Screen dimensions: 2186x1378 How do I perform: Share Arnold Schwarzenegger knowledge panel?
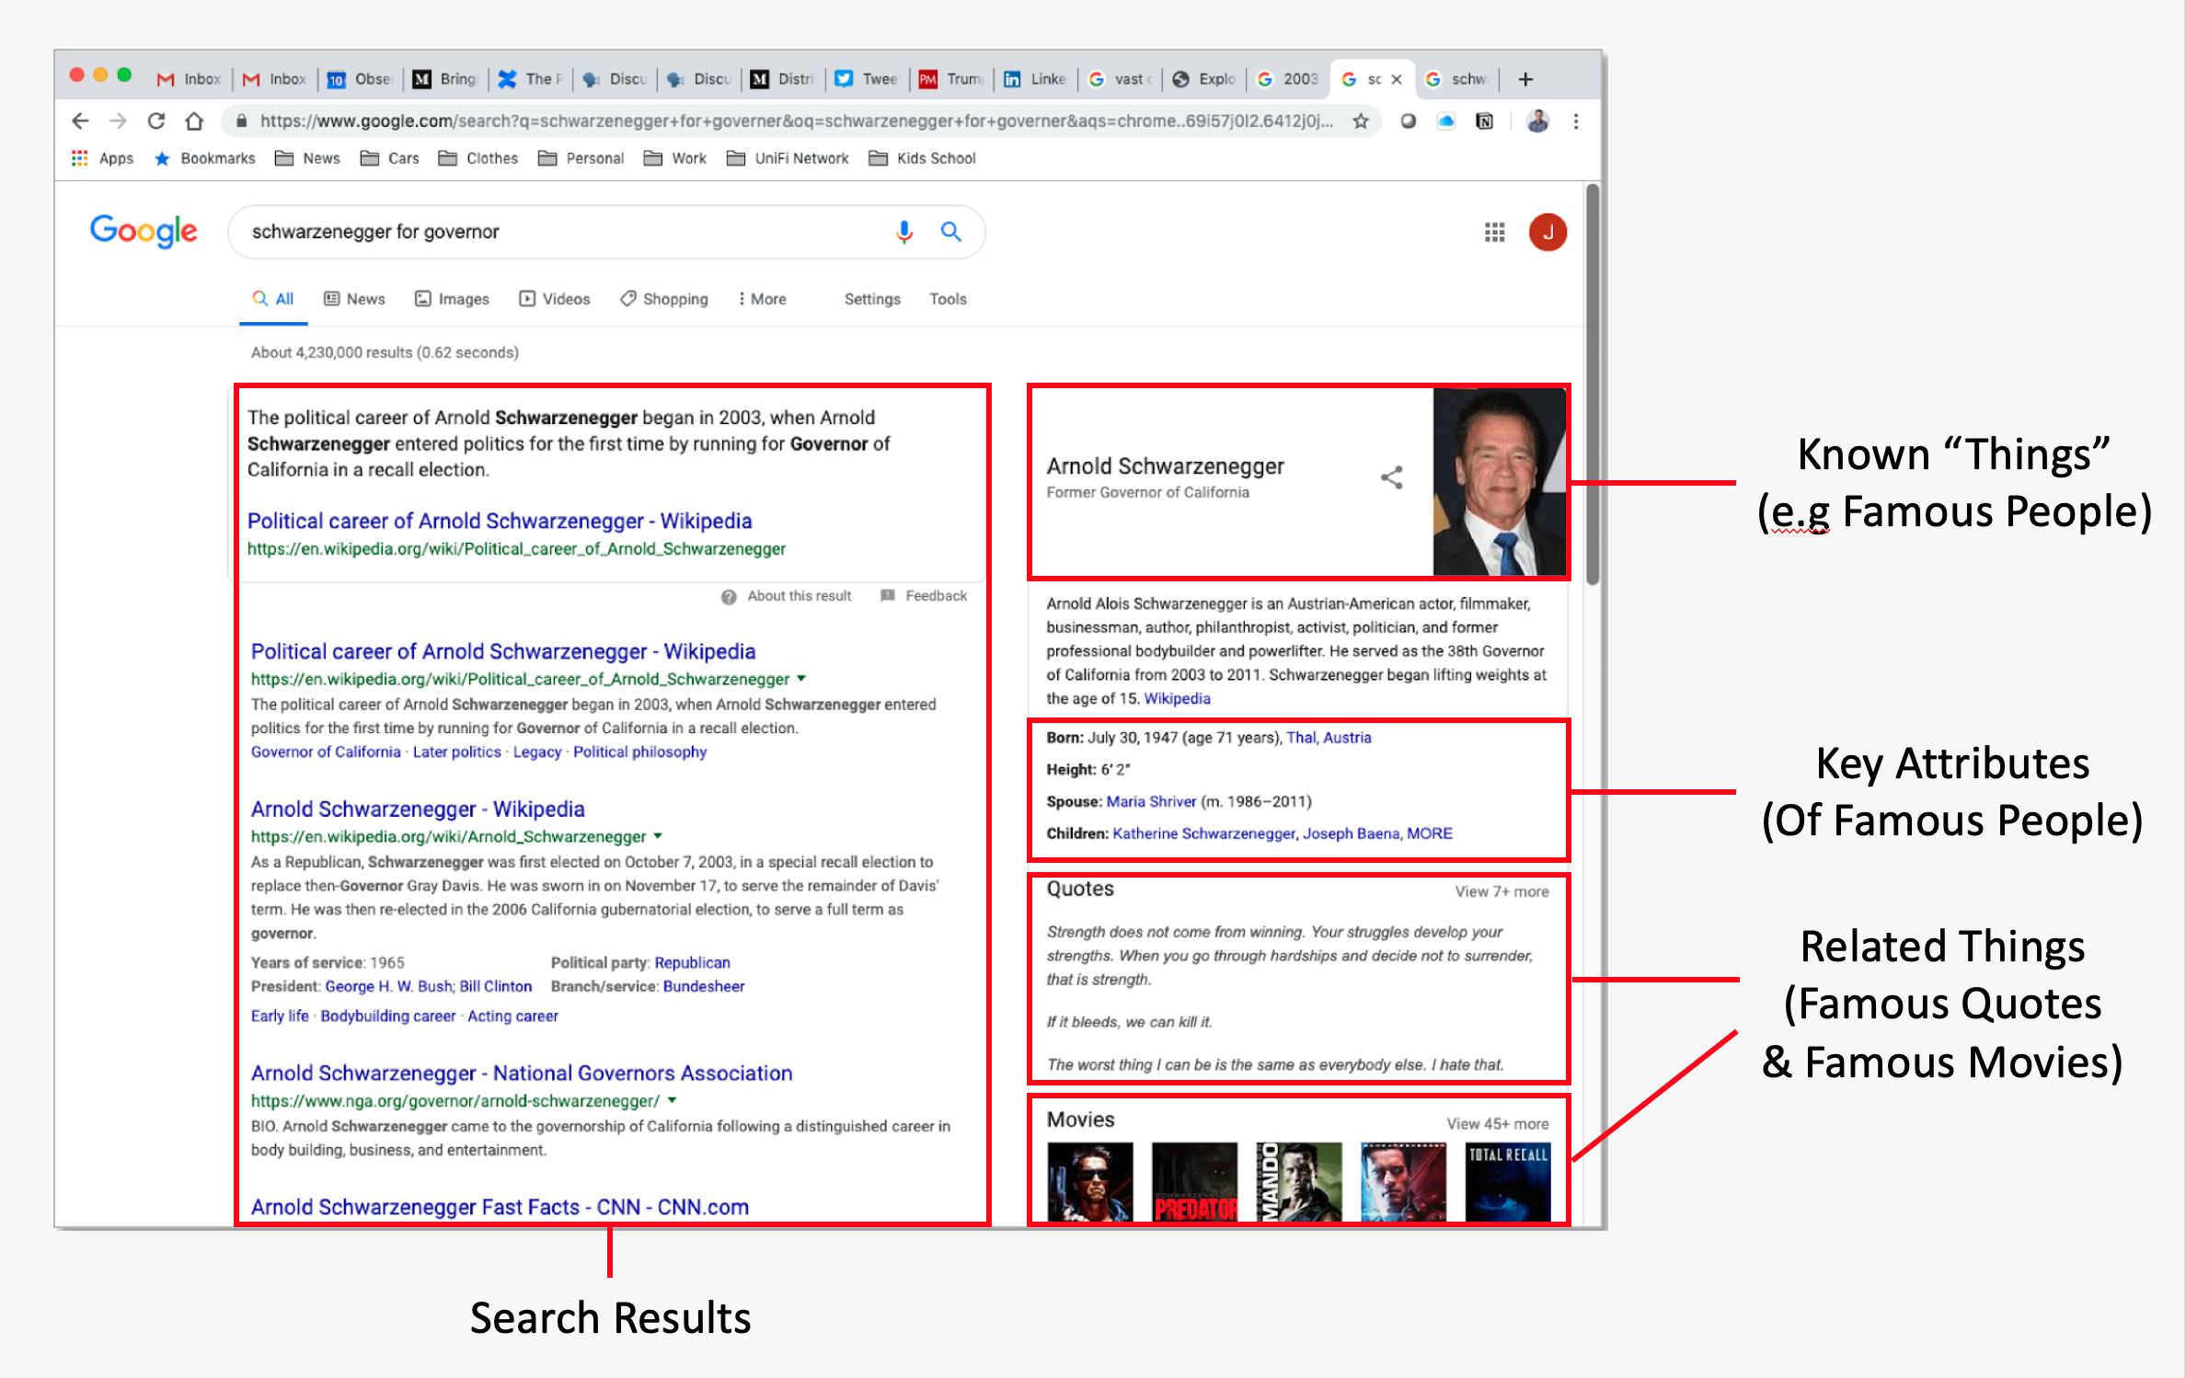[x=1392, y=477]
